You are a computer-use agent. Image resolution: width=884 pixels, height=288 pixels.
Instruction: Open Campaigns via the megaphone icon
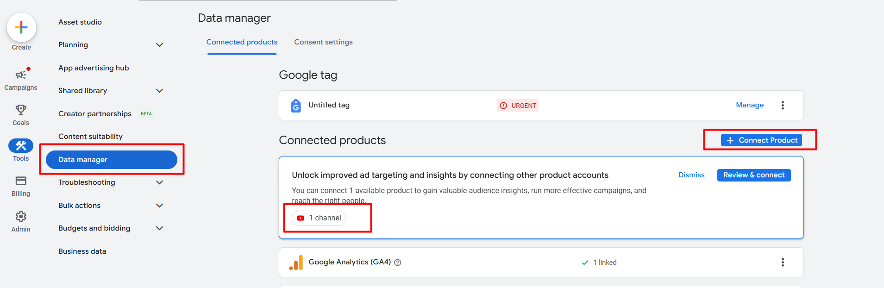[21, 75]
